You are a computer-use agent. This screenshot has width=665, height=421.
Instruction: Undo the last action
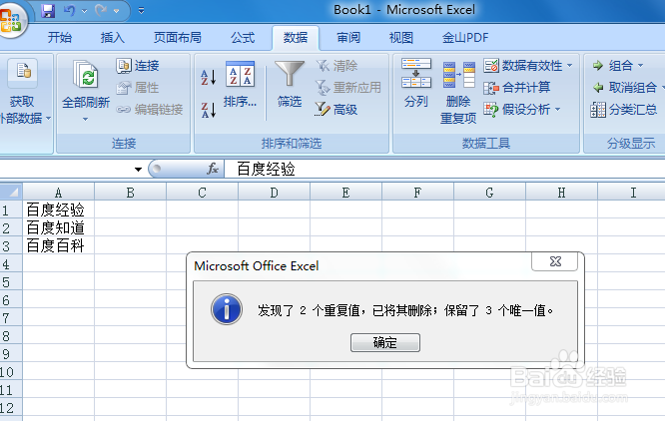pyautogui.click(x=69, y=11)
